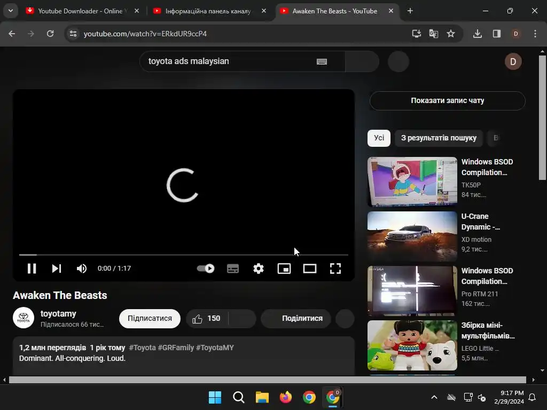Open the player settings gear
547x410 pixels.
point(259,269)
